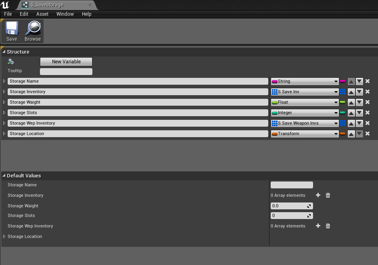Open S Save Weapon Invs type dropdown
The image size is (378, 265).
point(305,123)
